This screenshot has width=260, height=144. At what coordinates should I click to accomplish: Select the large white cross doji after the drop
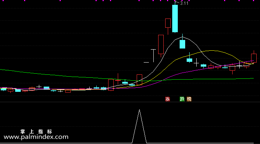196,63
